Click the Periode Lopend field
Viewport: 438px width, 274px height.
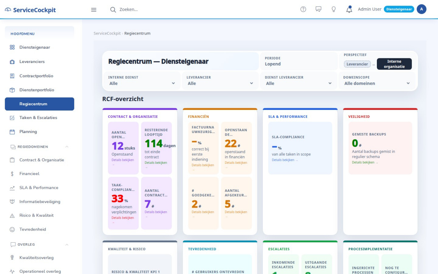click(x=298, y=61)
